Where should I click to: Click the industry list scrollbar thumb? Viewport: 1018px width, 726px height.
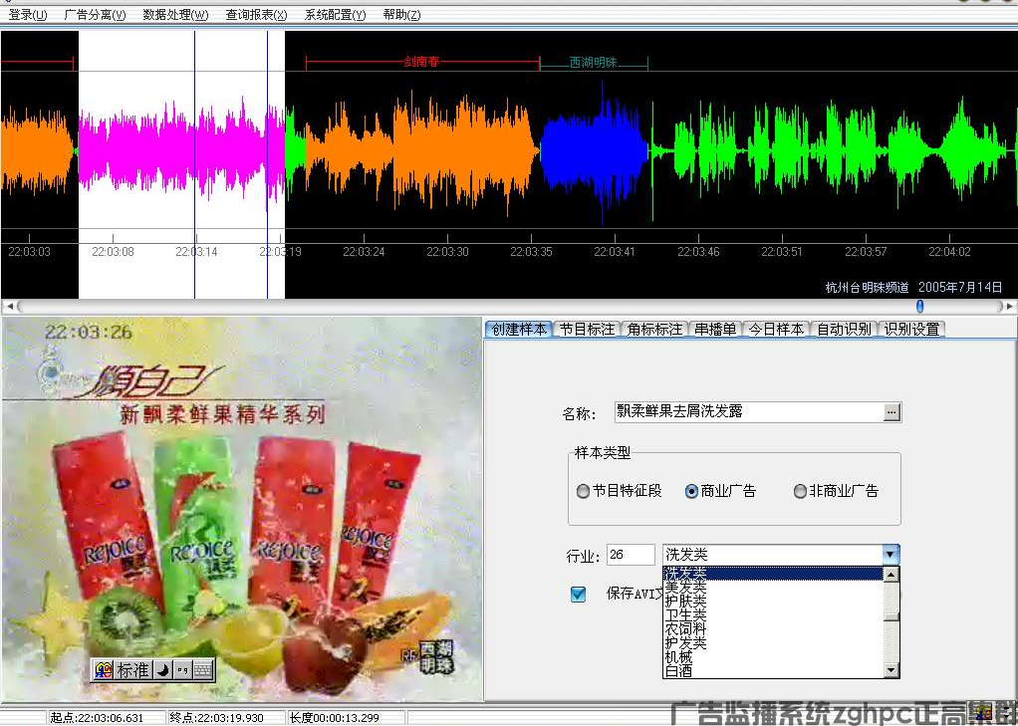click(x=891, y=616)
